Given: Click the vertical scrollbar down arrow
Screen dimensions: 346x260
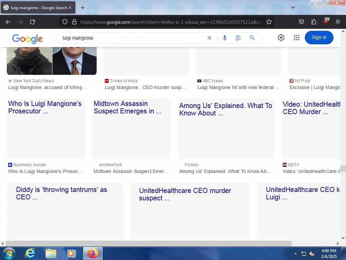Looking at the screenshot, I should pyautogui.click(x=343, y=238).
